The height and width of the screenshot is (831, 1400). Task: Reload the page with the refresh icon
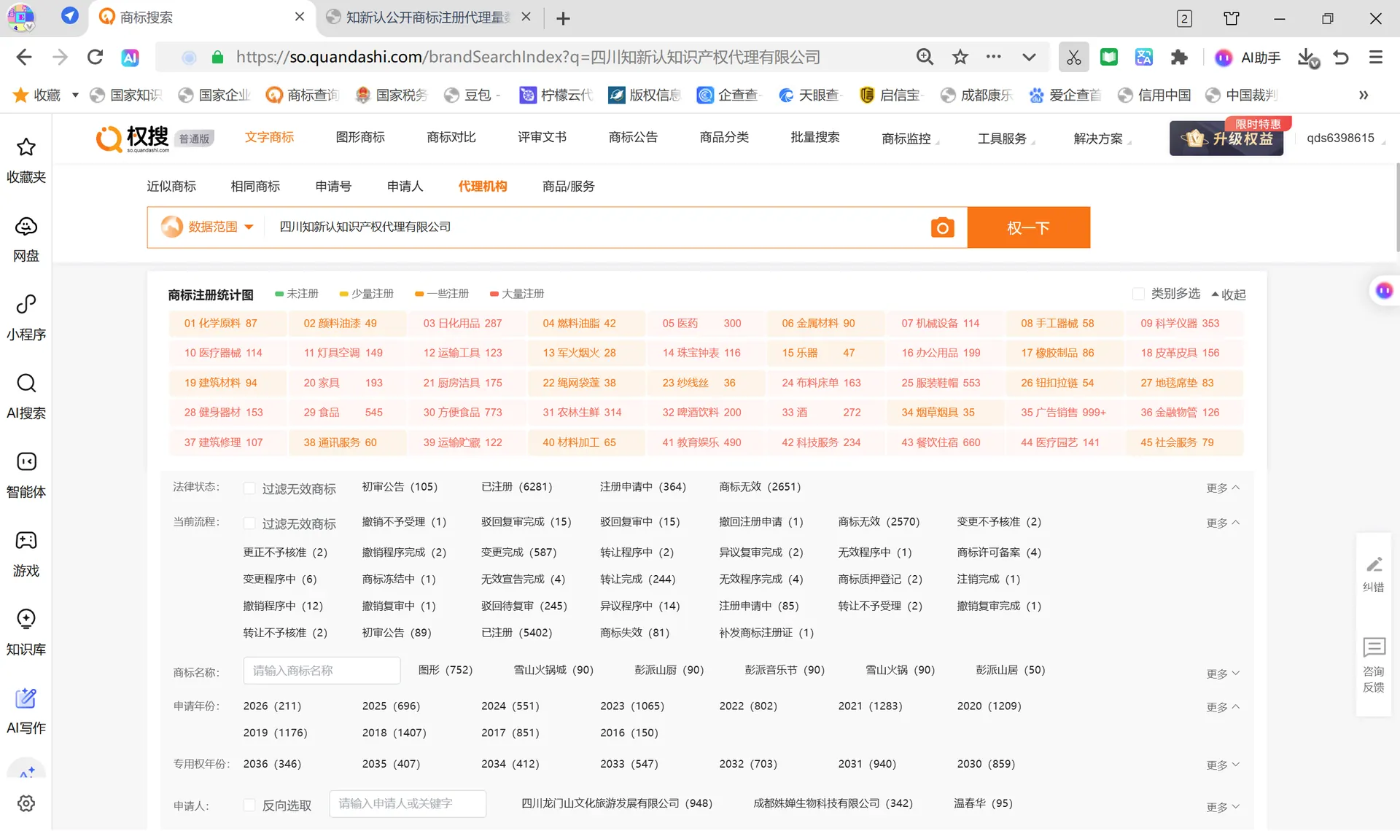point(95,57)
